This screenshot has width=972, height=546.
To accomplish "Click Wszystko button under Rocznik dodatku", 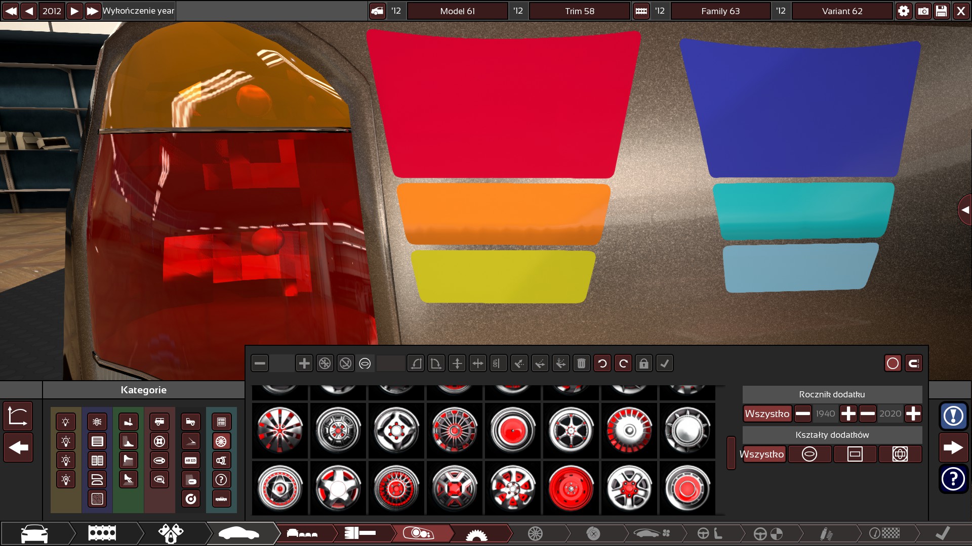I will pyautogui.click(x=767, y=414).
